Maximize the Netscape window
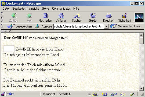The width and height of the screenshot is (145, 97). click(x=136, y=3)
